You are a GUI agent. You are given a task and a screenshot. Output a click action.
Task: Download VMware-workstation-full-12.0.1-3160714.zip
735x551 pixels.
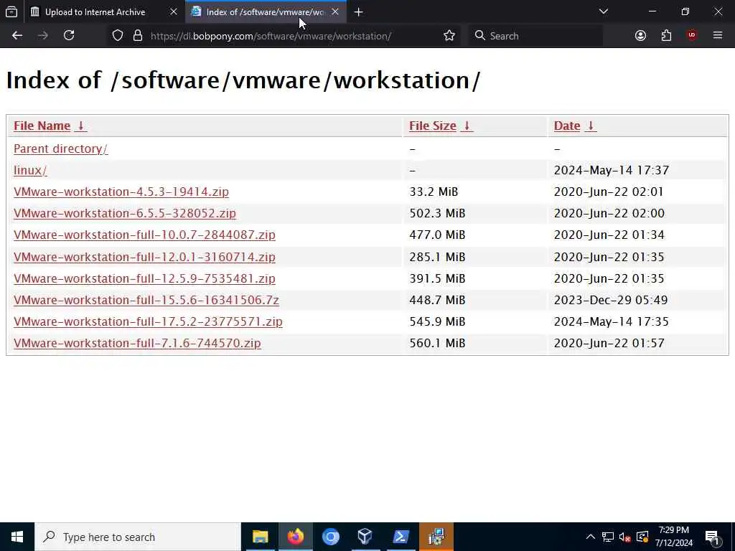(x=144, y=257)
